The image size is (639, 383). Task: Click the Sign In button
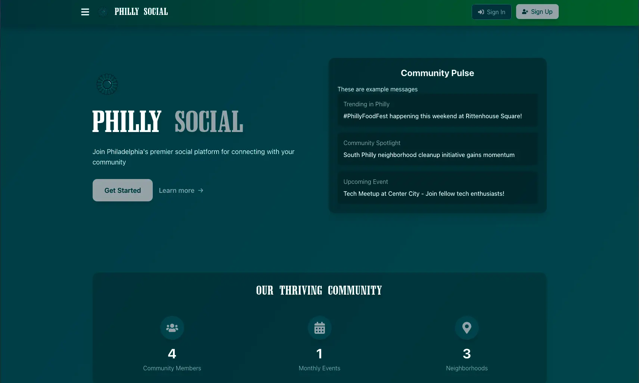coord(491,12)
